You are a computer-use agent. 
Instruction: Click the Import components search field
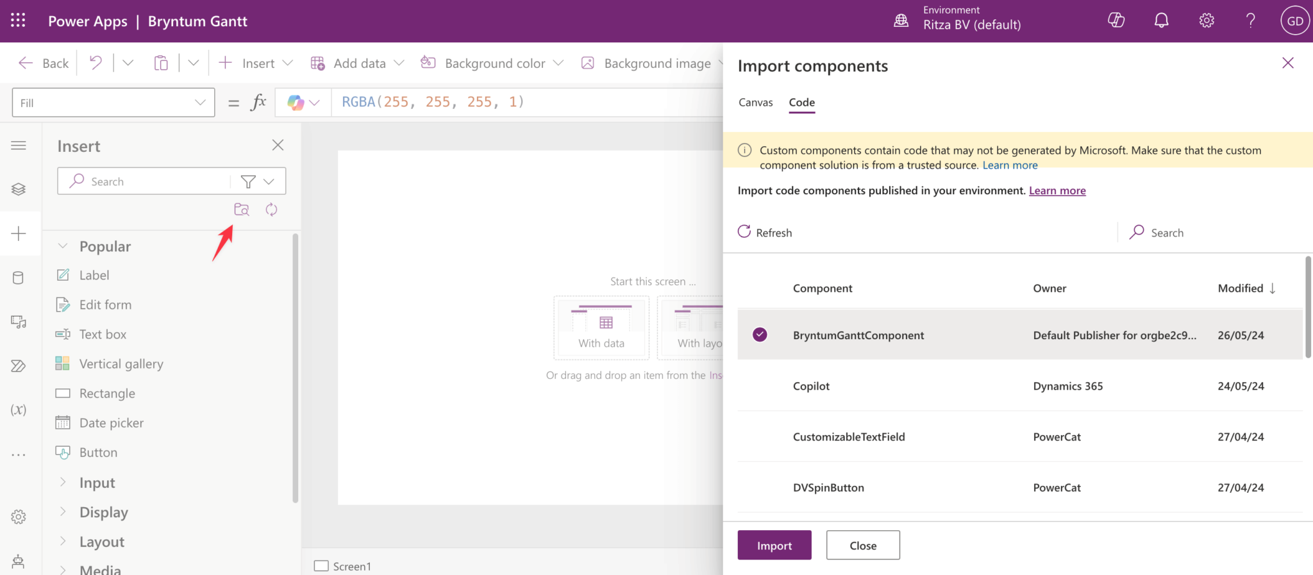click(1215, 232)
